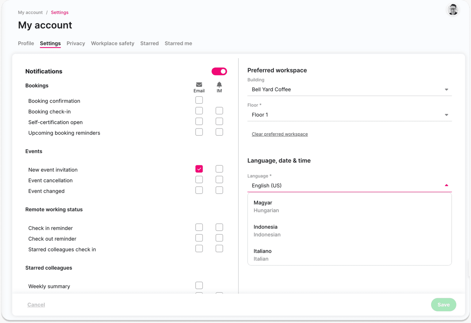Select the Settings tab

50,43
